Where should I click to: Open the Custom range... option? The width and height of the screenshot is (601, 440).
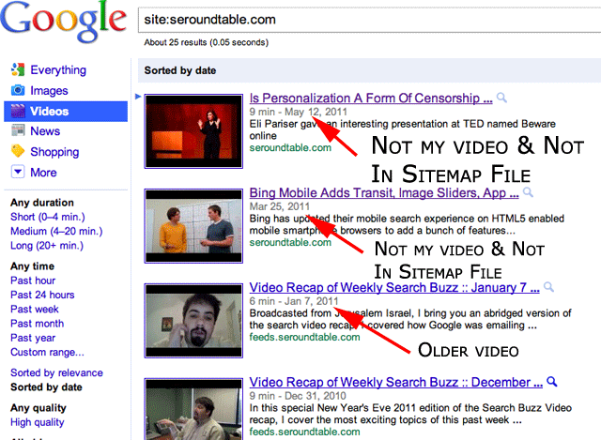(x=47, y=353)
